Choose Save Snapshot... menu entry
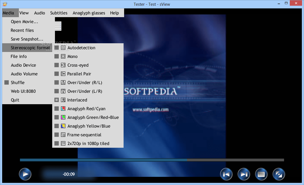This screenshot has height=185, width=304. (x=28, y=39)
